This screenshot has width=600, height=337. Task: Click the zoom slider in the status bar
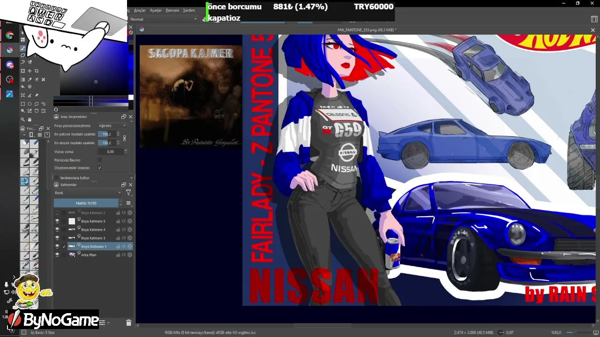pyautogui.click(x=579, y=332)
